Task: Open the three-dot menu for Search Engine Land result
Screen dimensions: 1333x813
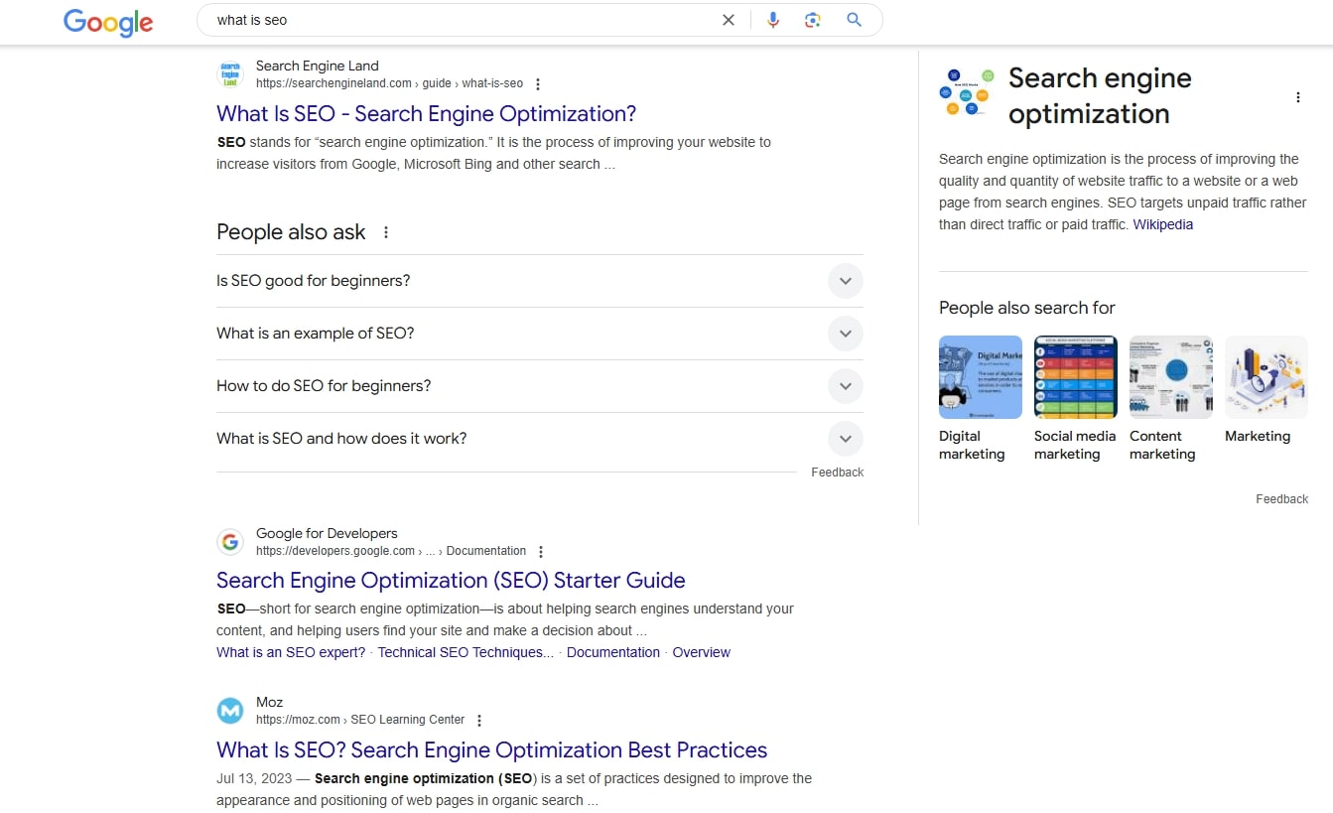Action: click(538, 84)
